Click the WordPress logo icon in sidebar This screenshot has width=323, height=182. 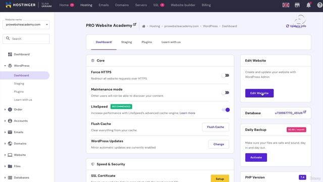10,66
